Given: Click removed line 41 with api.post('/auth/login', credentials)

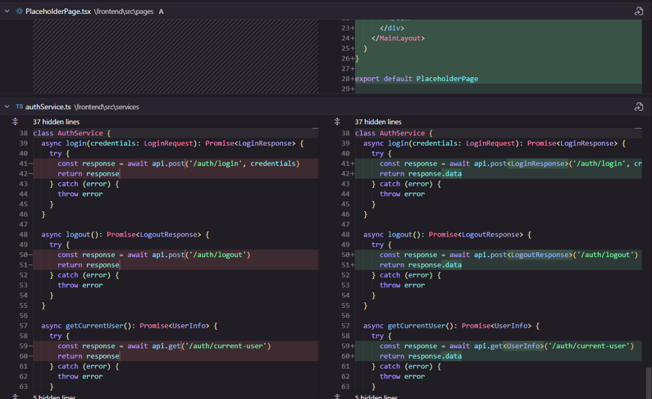Looking at the screenshot, I should [176, 164].
